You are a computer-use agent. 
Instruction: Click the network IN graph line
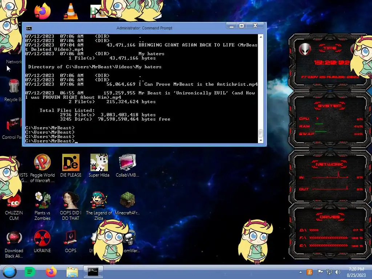[330, 175]
